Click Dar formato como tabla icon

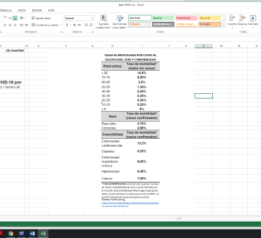click(120, 21)
